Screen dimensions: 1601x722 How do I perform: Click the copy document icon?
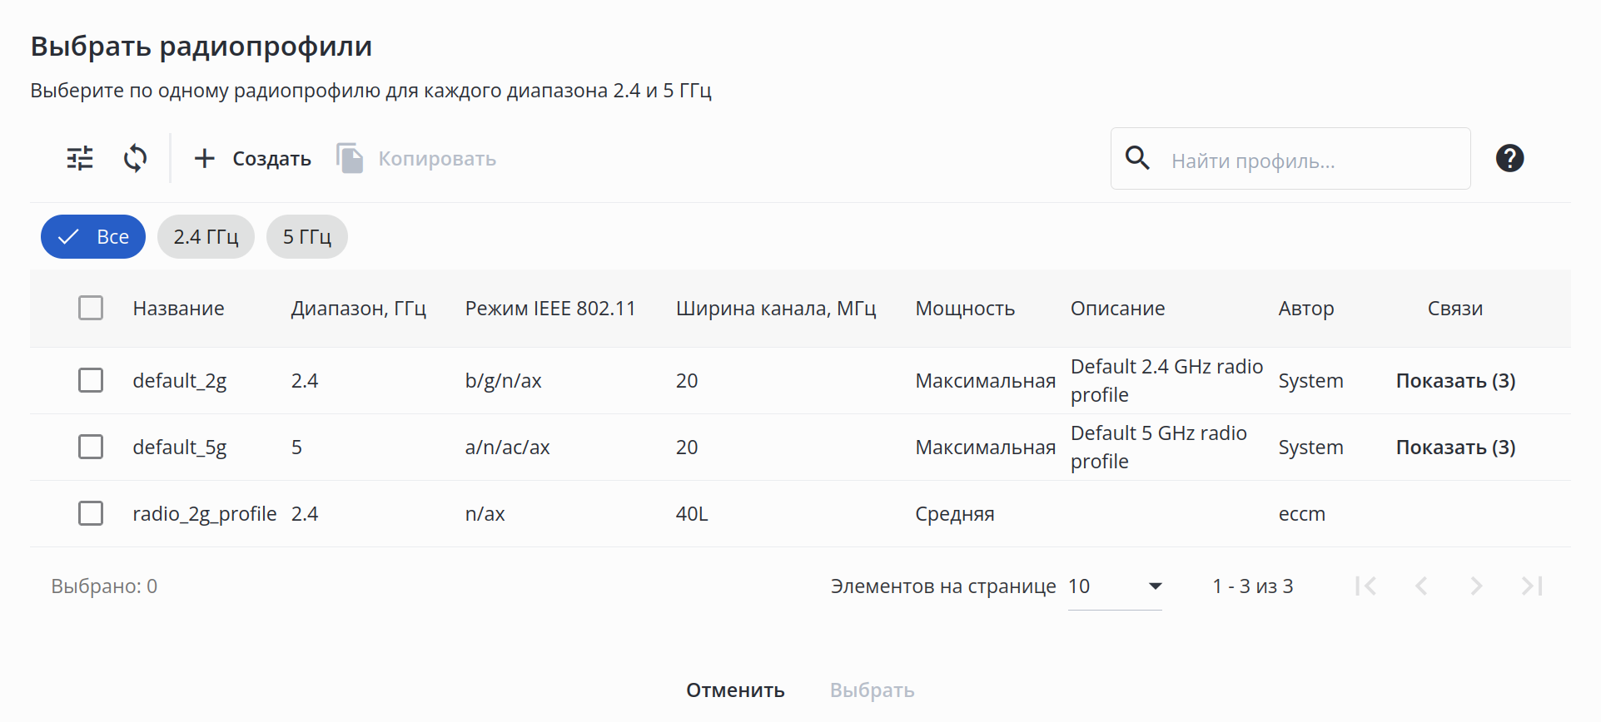pyautogui.click(x=350, y=158)
